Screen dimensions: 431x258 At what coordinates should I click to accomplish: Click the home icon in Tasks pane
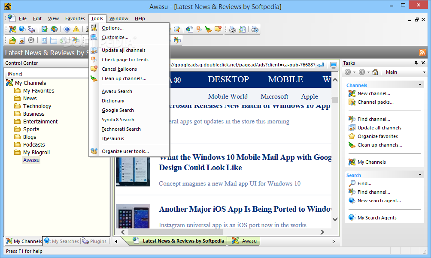375,72
